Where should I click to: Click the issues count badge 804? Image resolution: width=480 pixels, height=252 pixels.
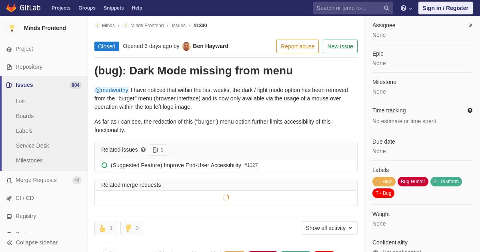click(x=76, y=85)
